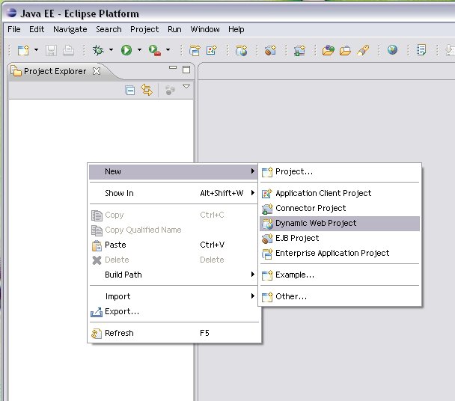Open the New wizard dropdown arrow

pos(36,50)
